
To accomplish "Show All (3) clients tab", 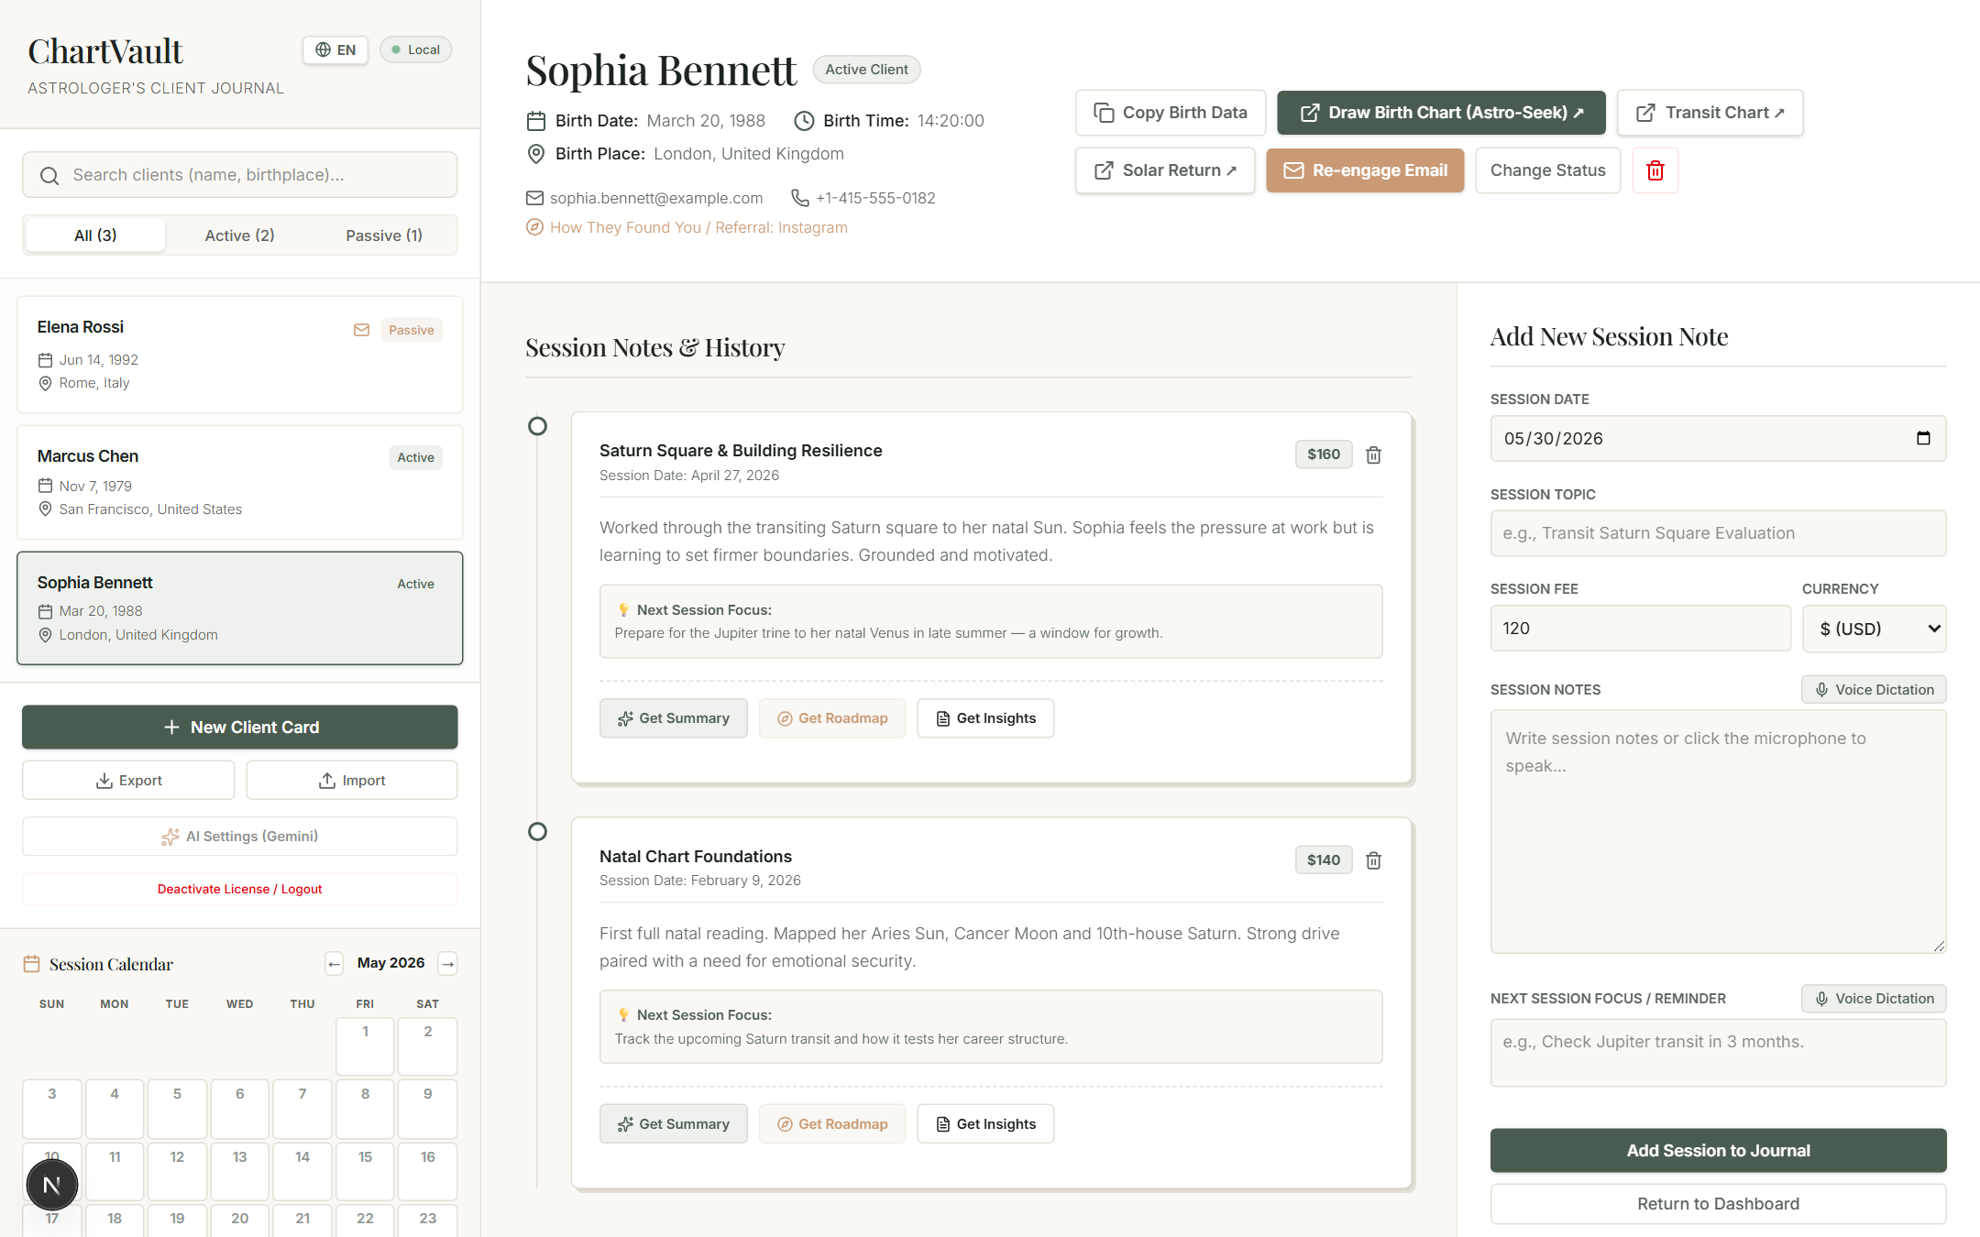I will (95, 235).
